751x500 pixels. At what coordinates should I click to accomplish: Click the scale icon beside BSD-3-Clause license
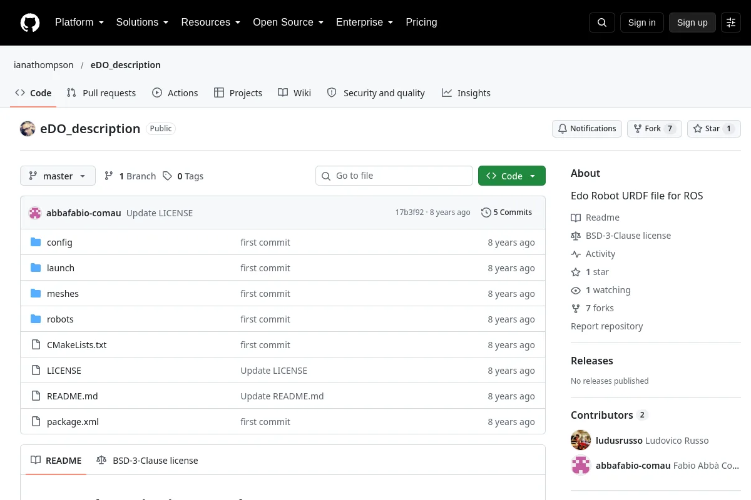576,236
